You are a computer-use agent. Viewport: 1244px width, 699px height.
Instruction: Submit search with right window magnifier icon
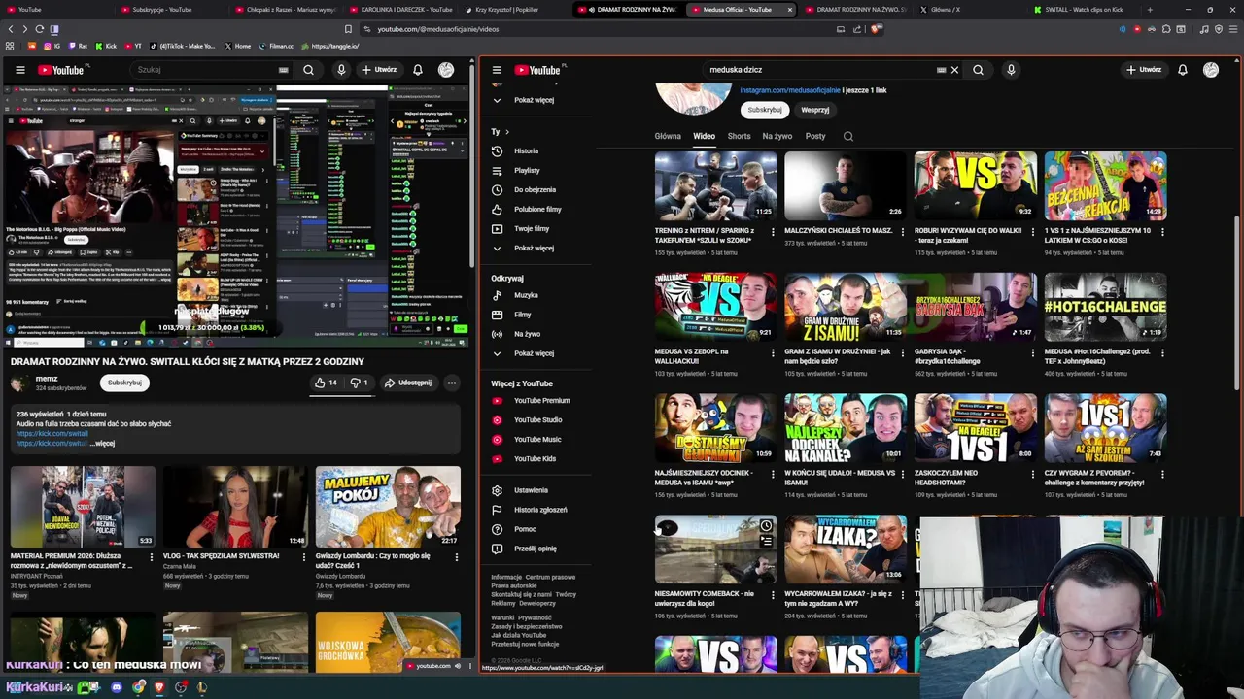(x=979, y=70)
